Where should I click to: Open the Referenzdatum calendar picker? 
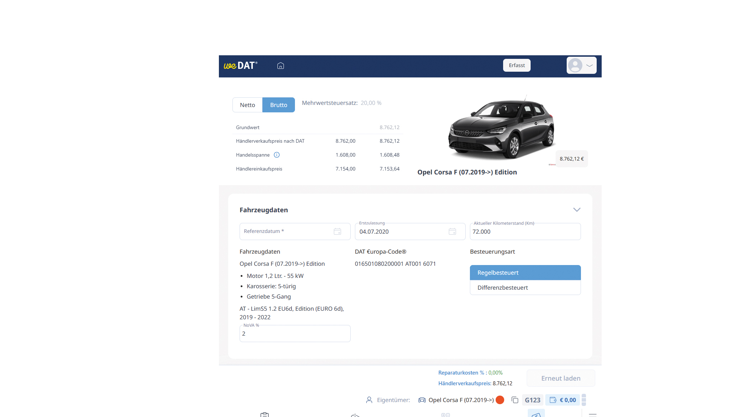337,232
